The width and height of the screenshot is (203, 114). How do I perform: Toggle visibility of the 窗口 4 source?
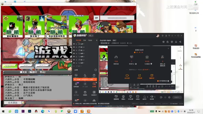pyautogui.click(x=74, y=47)
